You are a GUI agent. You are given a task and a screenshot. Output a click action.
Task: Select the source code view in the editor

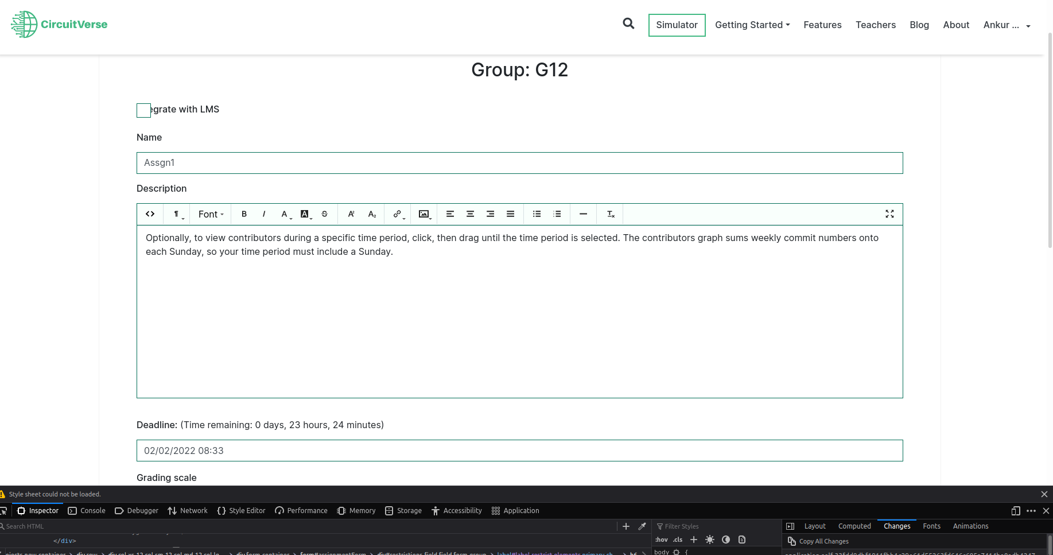point(150,214)
